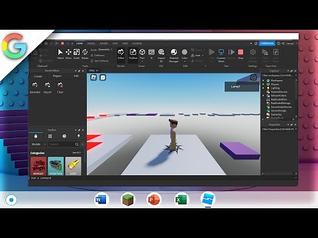Select ReplicatedStorage in Explorer
Screen dimensions: 318x238
[280, 103]
